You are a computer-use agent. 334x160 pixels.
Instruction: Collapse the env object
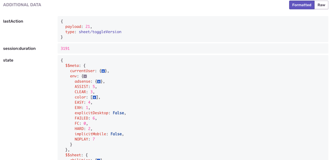[x=85, y=76]
